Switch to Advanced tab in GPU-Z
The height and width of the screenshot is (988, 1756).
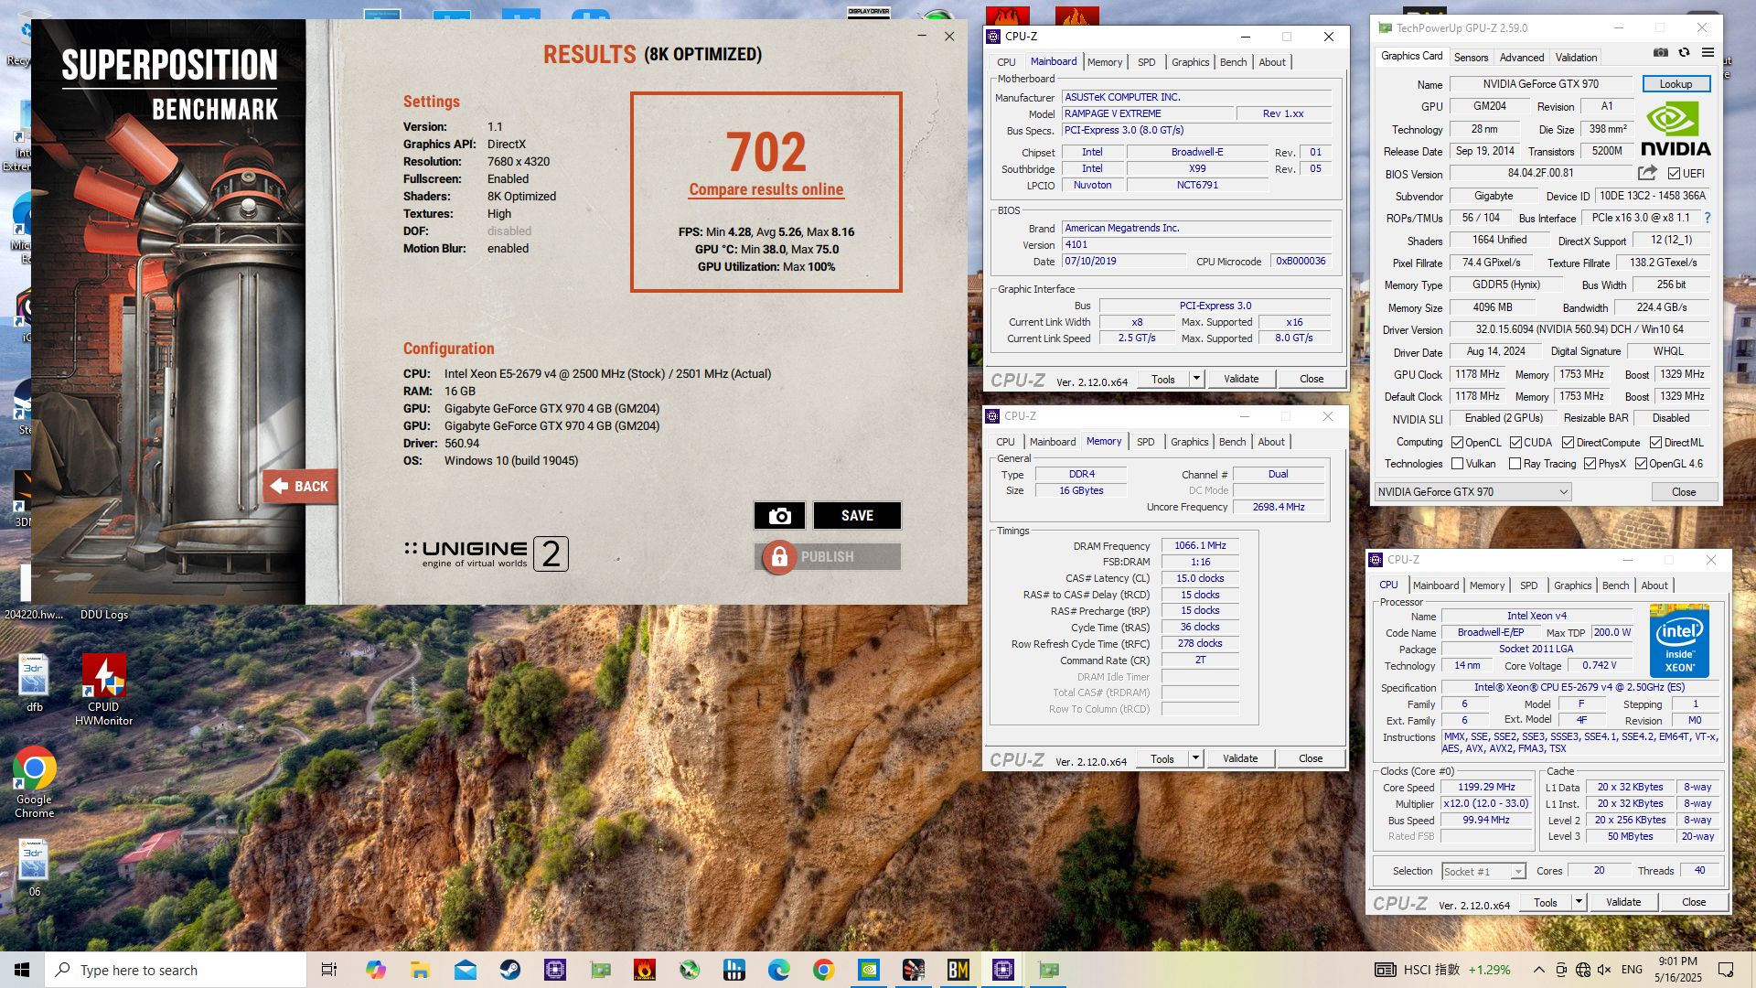pyautogui.click(x=1521, y=57)
